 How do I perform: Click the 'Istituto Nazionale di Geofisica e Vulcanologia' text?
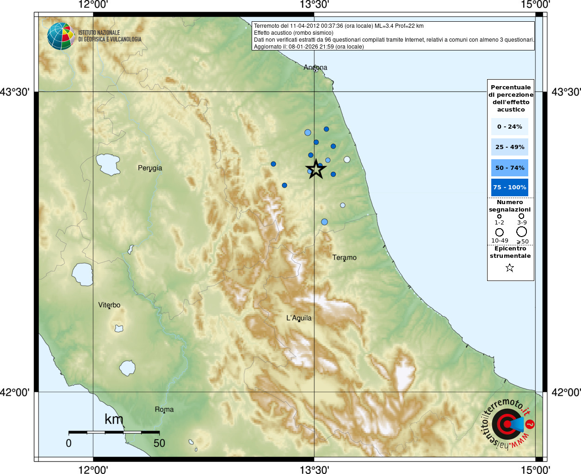coord(110,36)
